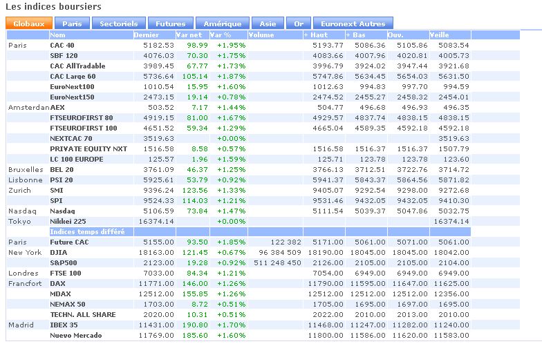The height and width of the screenshot is (355, 542).
Task: Open the FTSEUROFIRST 100 index
Action: coord(83,128)
